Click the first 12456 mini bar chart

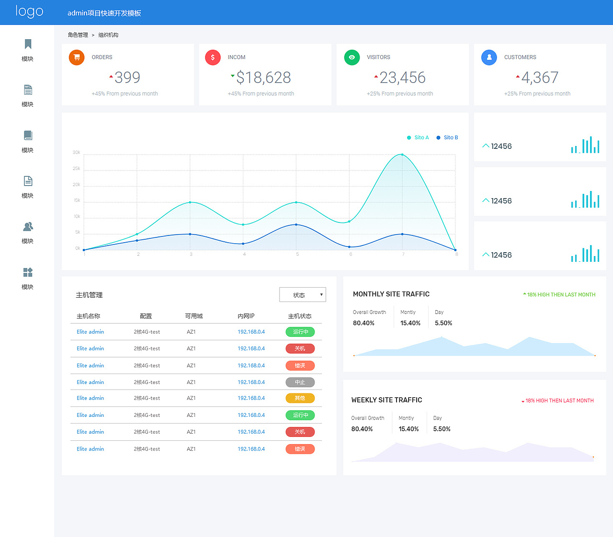coord(585,145)
